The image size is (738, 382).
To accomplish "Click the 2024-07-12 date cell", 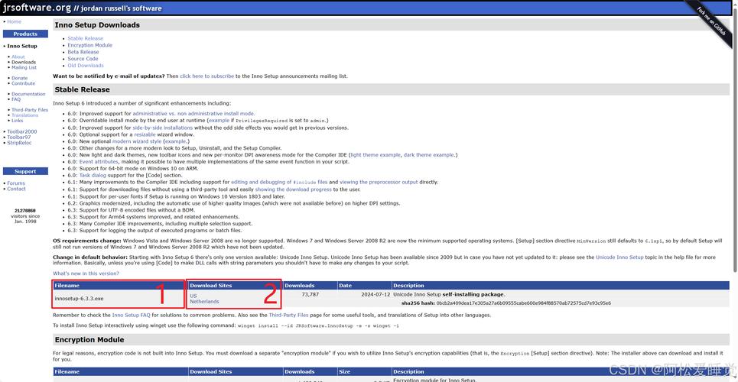I will click(x=376, y=294).
